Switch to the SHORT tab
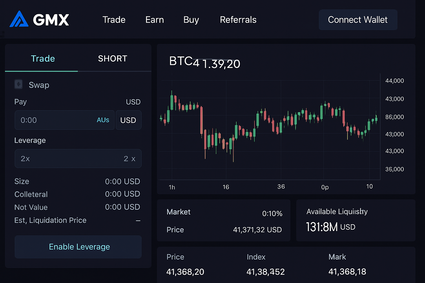 112,58
